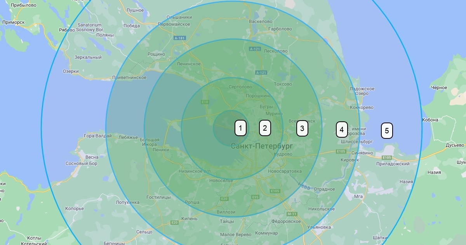
Task: Click zone marker 5 near Ladoga
Action: pyautogui.click(x=386, y=131)
